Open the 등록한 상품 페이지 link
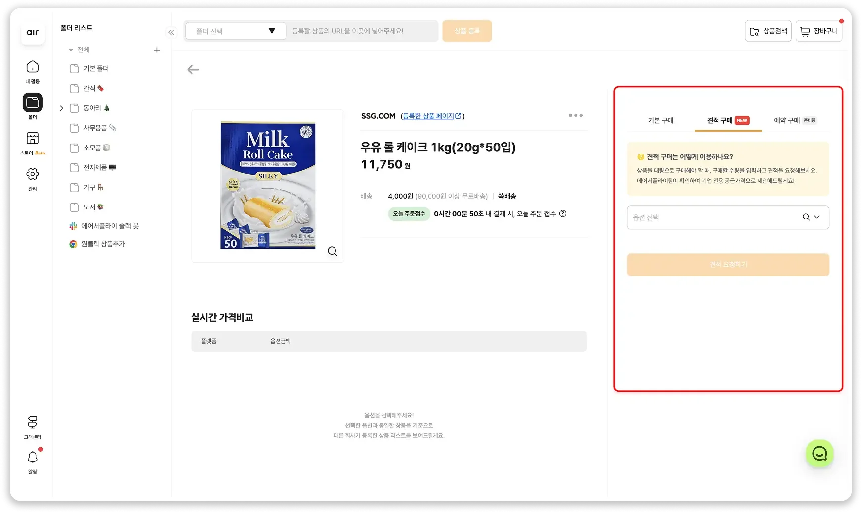The width and height of the screenshot is (862, 513). pyautogui.click(x=431, y=116)
